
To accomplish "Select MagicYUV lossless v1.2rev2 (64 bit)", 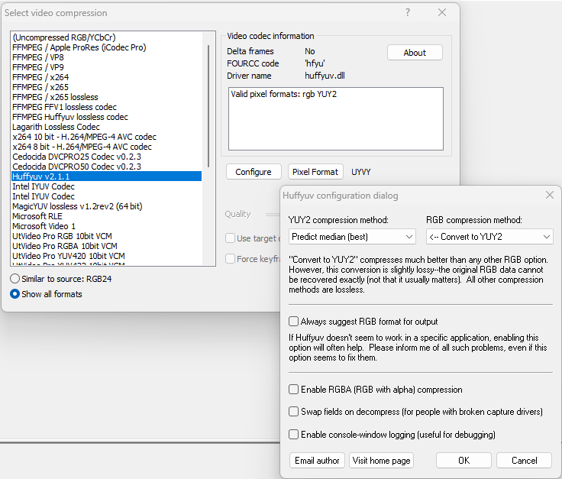I will [x=106, y=206].
